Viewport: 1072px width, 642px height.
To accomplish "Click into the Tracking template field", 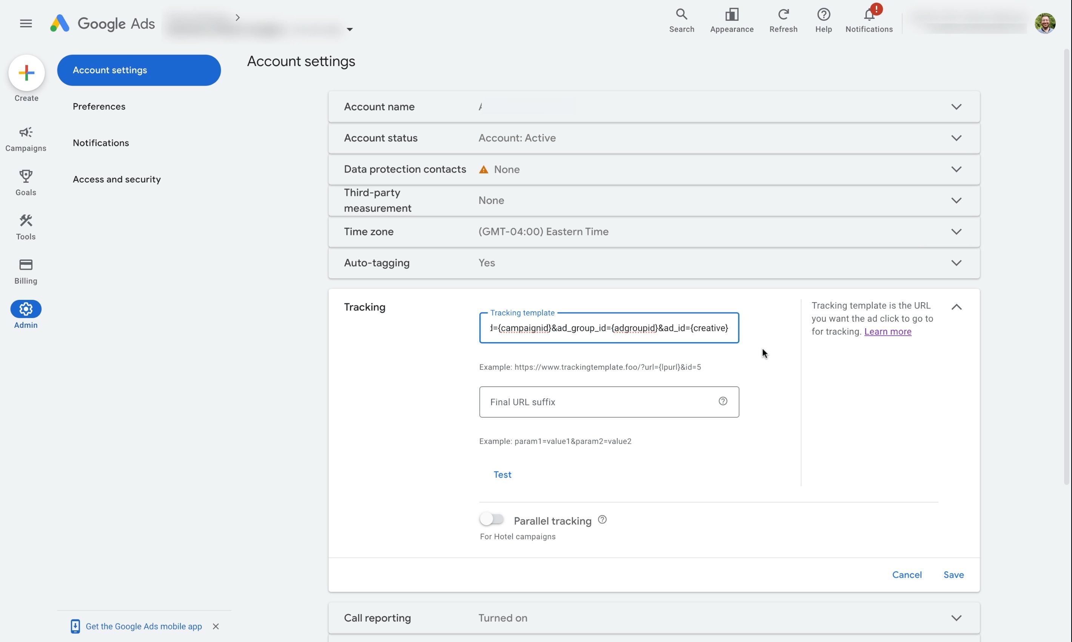I will [609, 328].
